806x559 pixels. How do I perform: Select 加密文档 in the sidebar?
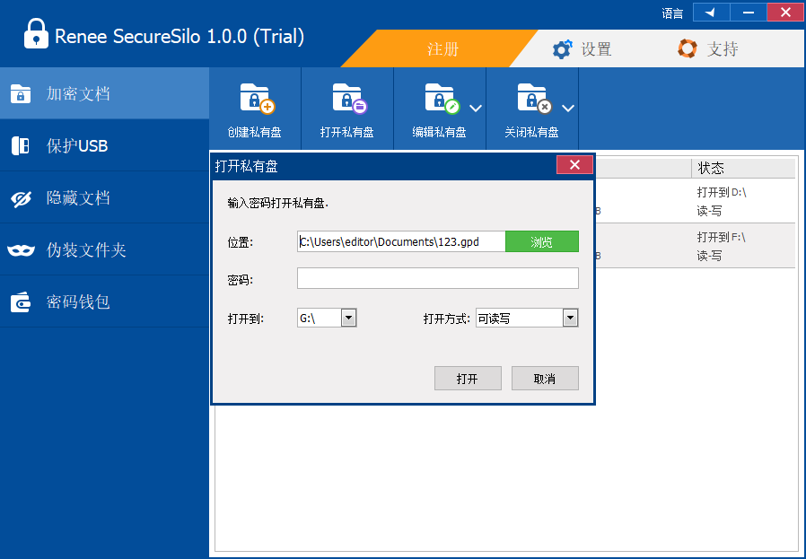coord(104,93)
